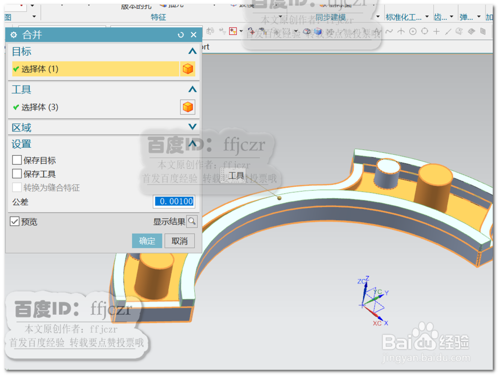498x375 pixels.
Task: Click the body selection icon in the 目标 section
Action: [188, 69]
